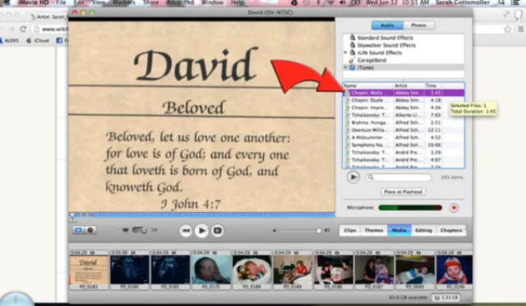Select the Brahms: Hunga track

pyautogui.click(x=404, y=122)
